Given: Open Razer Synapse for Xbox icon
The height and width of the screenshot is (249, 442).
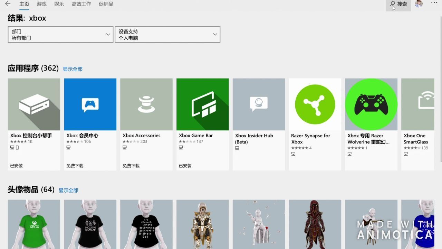Looking at the screenshot, I should [x=315, y=104].
